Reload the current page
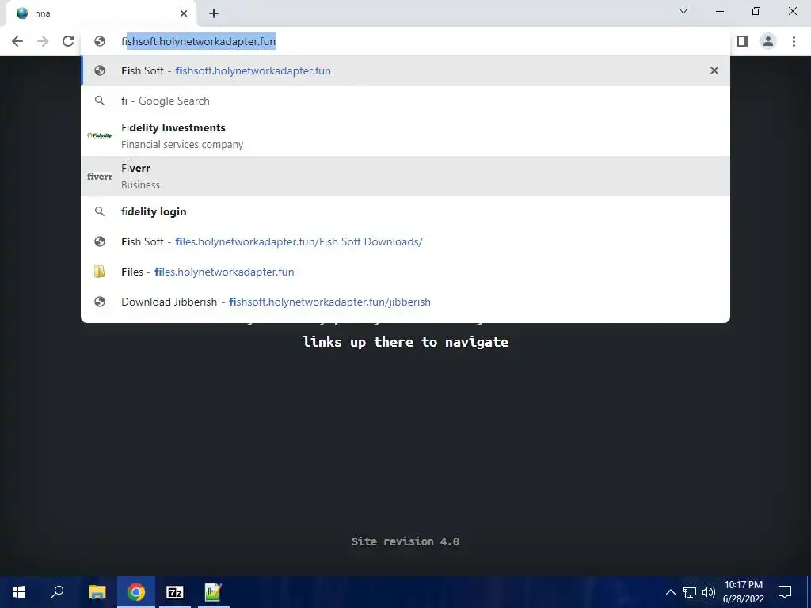The image size is (811, 608). pyautogui.click(x=68, y=41)
